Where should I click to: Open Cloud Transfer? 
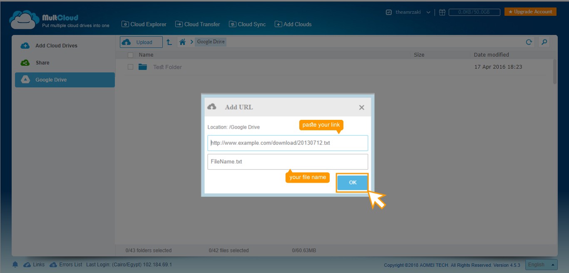click(x=198, y=24)
